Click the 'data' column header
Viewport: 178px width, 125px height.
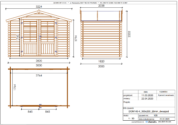(146, 92)
